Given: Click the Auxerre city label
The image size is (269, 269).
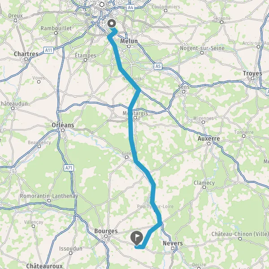Looking at the screenshot, I should click(x=208, y=139).
